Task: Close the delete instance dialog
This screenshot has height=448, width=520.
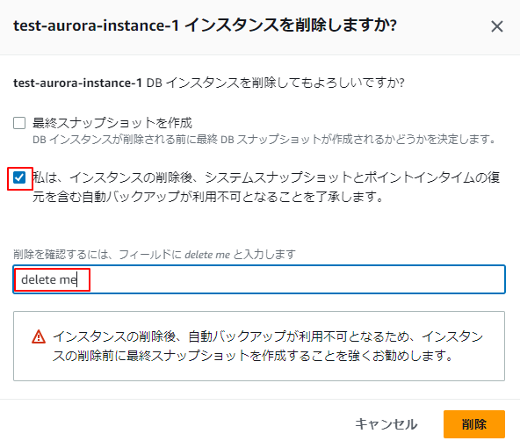Action: coord(497,26)
